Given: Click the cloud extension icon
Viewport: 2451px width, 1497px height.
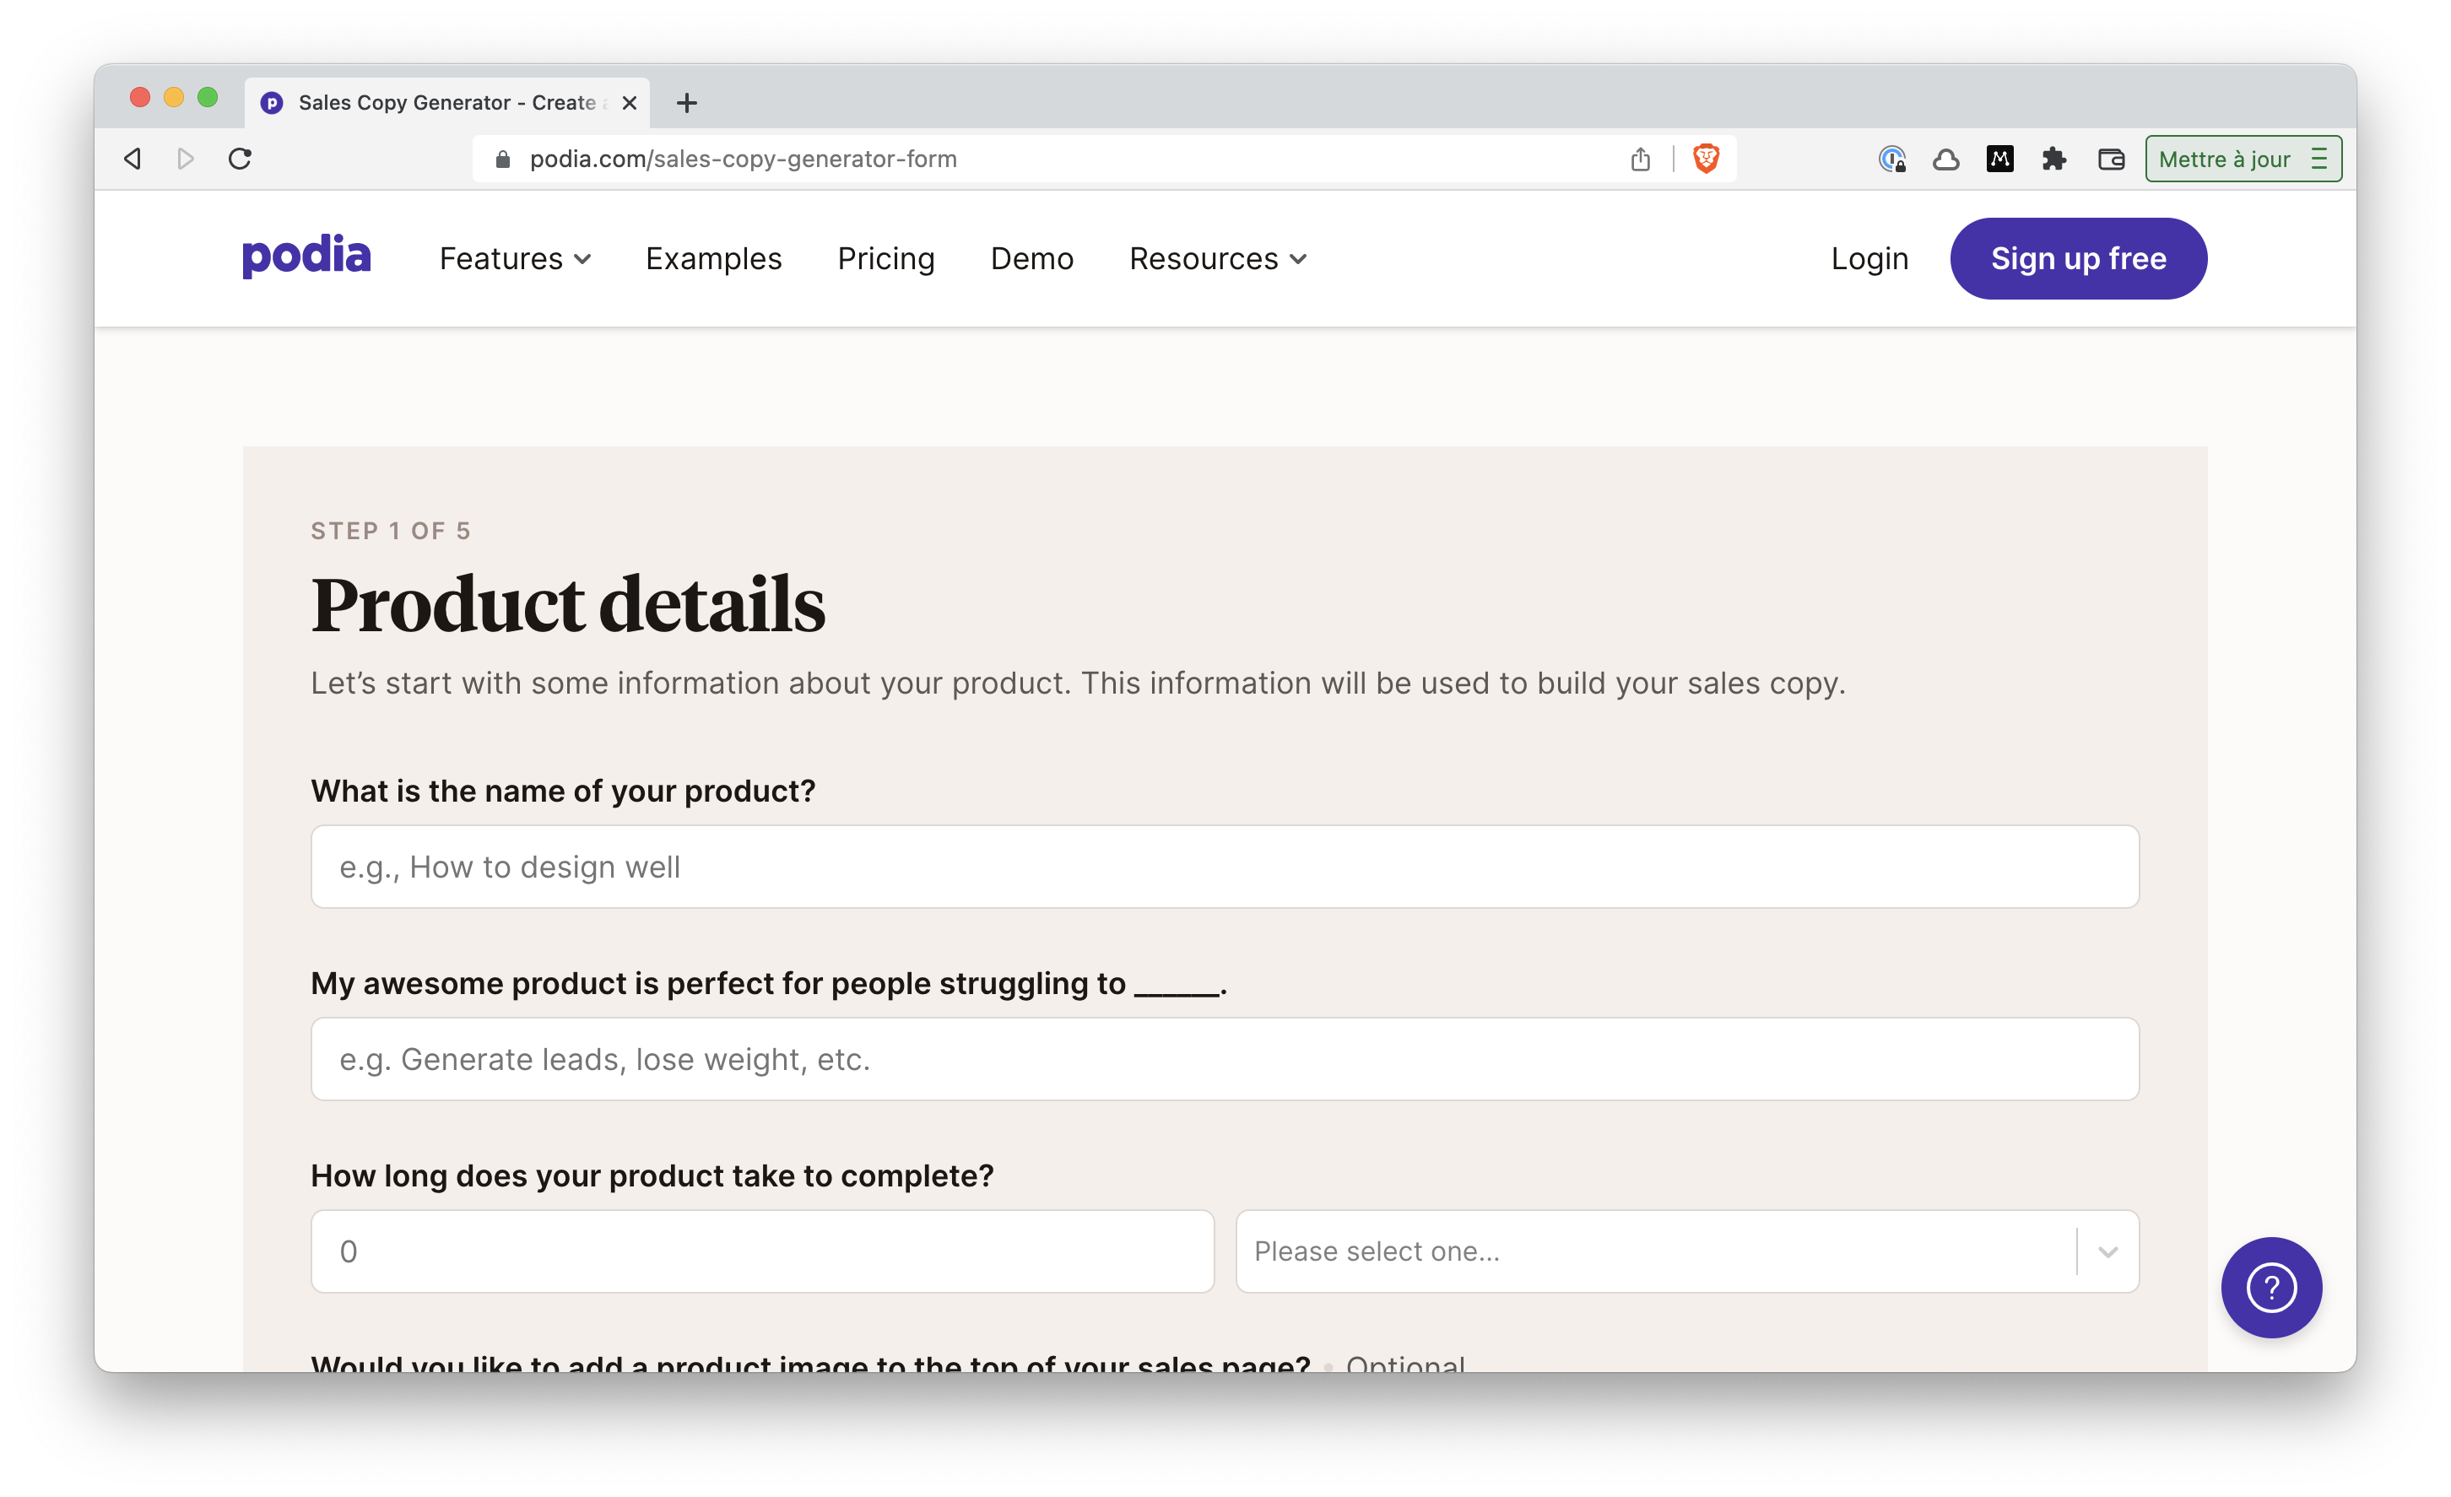Looking at the screenshot, I should click(x=1945, y=159).
